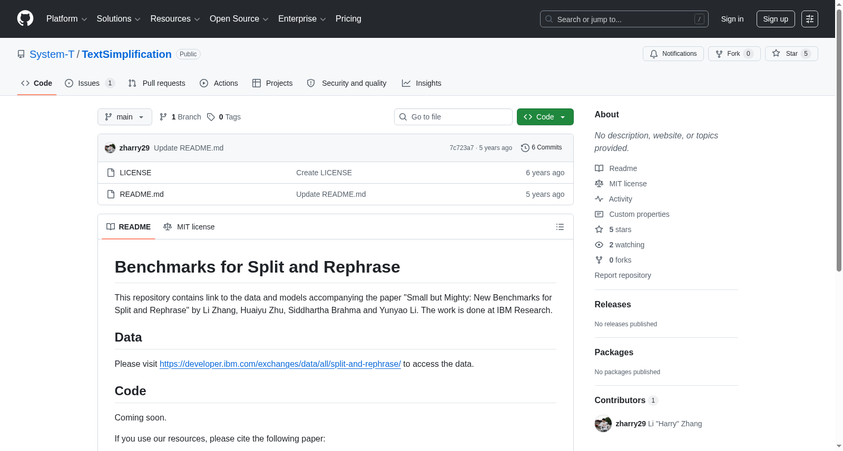Click zharry29 avatar in commit header
The image size is (843, 451).
(x=110, y=148)
